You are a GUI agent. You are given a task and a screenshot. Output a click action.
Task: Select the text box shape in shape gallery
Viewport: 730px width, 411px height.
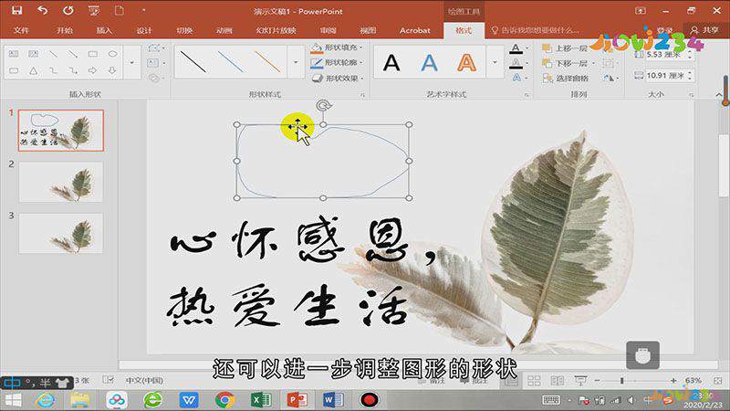[14, 54]
